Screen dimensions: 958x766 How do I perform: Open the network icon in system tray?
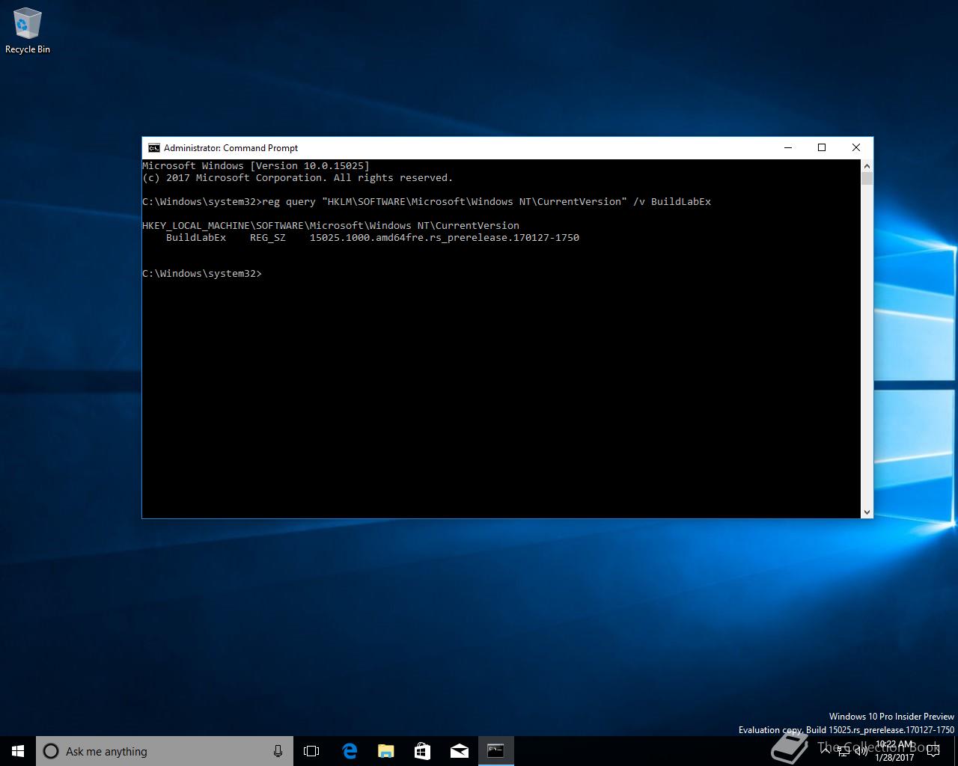coord(843,751)
